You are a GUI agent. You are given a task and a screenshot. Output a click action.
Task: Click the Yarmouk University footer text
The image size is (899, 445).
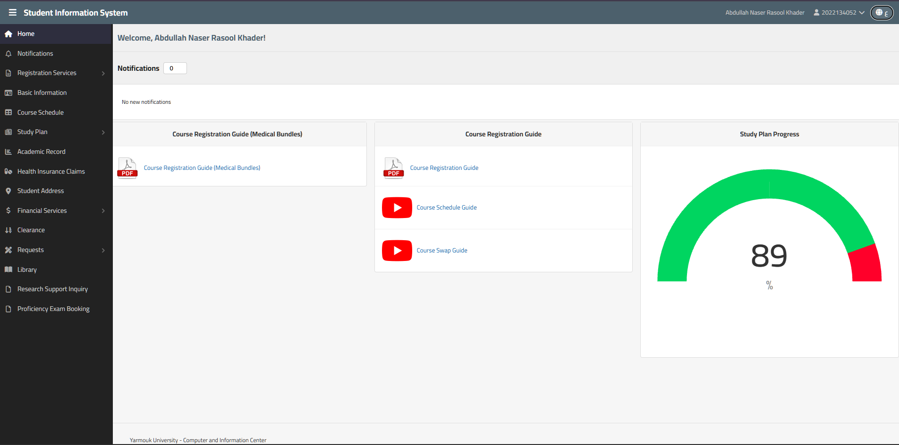(198, 440)
